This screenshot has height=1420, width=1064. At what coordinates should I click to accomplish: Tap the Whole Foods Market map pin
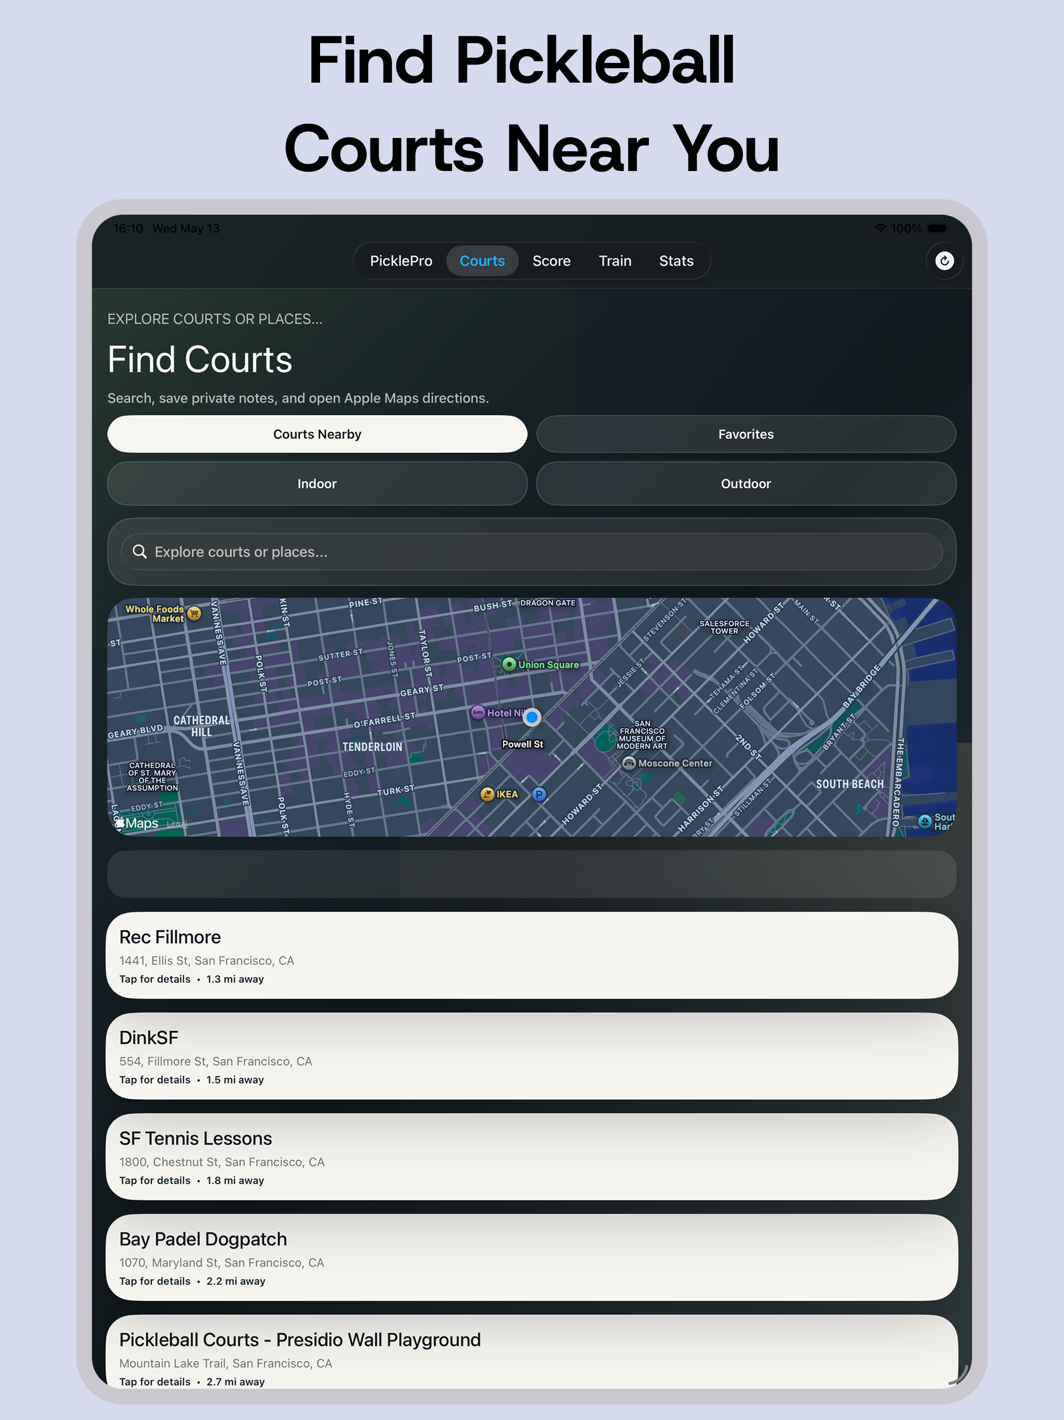point(194,613)
